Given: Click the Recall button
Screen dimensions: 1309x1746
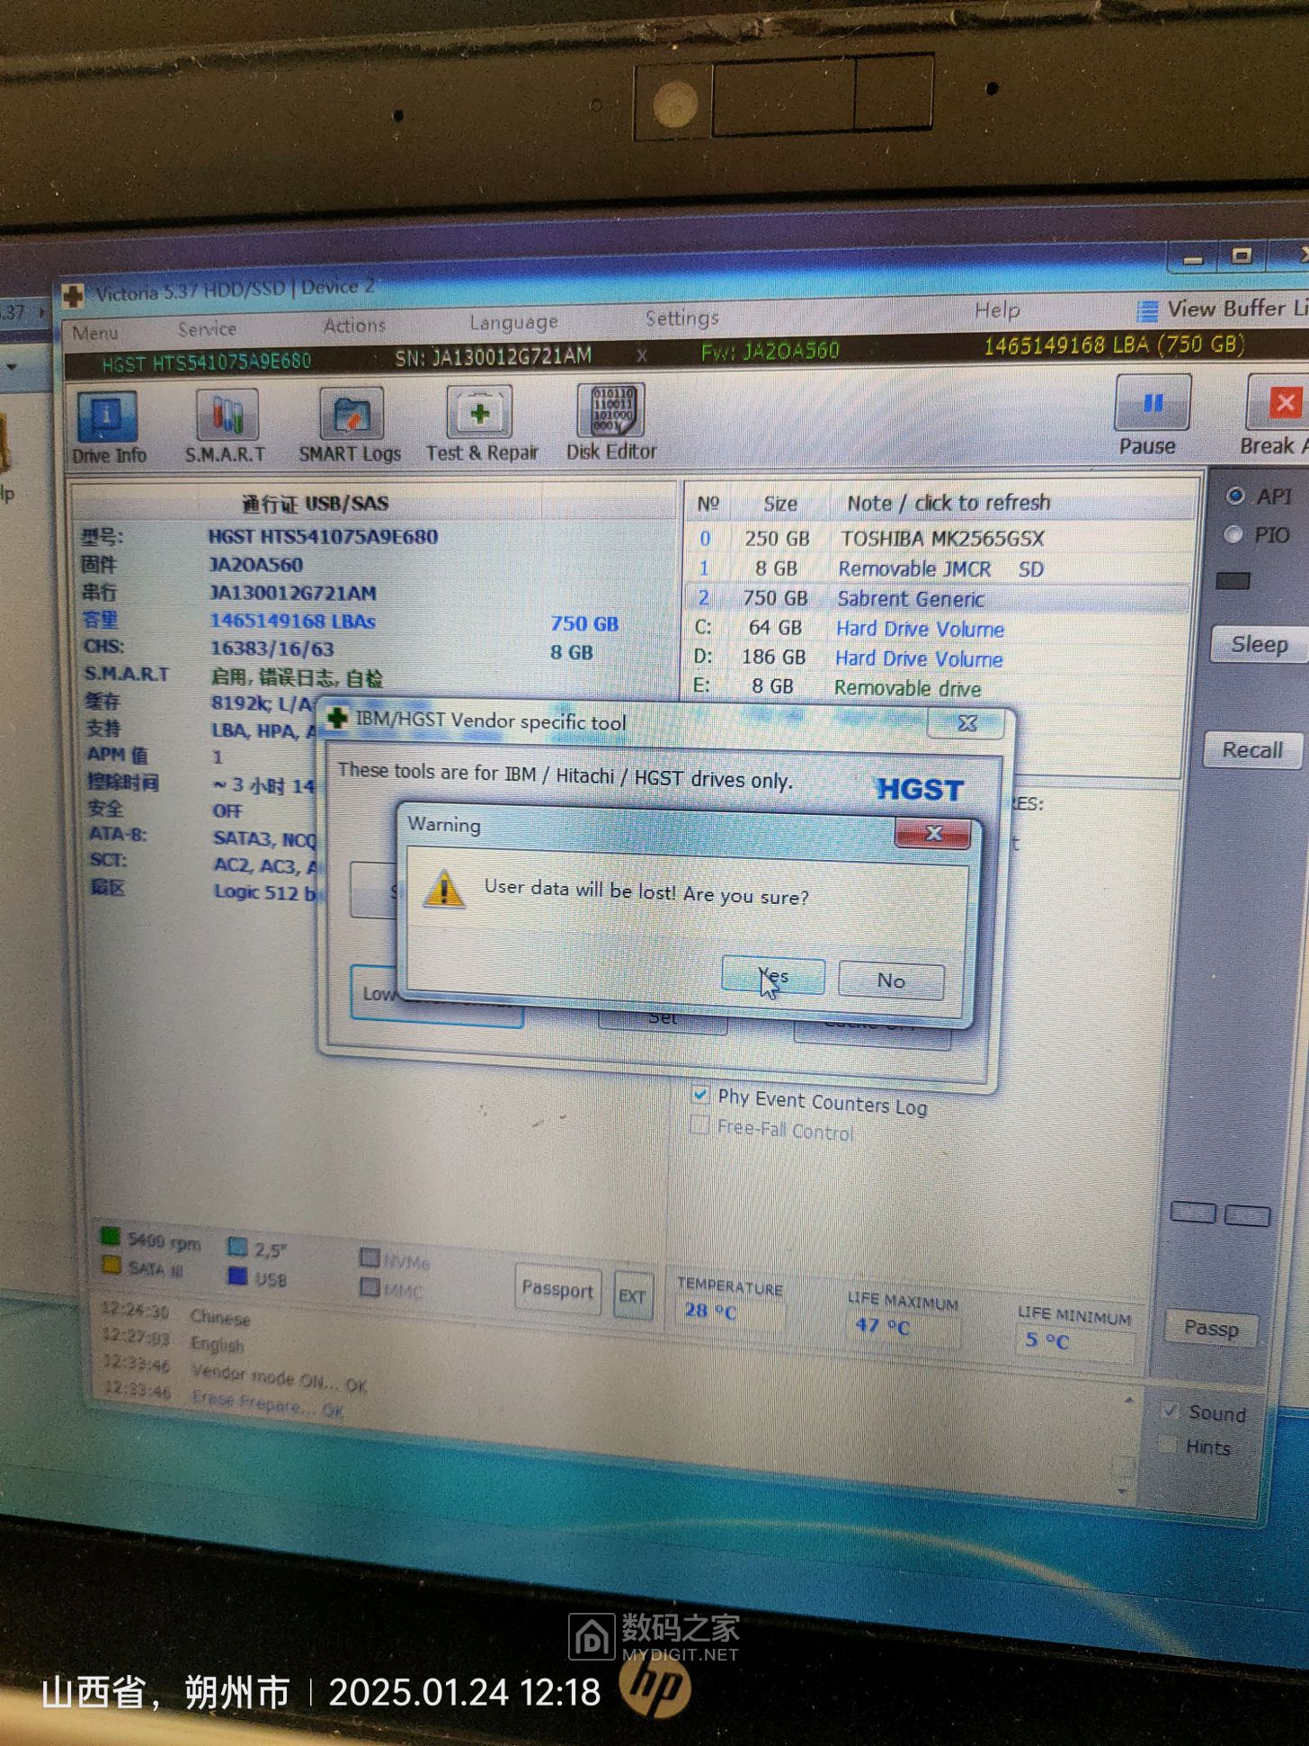Looking at the screenshot, I should pos(1252,750).
